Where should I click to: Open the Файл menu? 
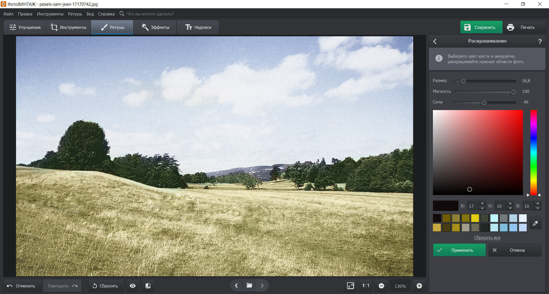(x=8, y=14)
